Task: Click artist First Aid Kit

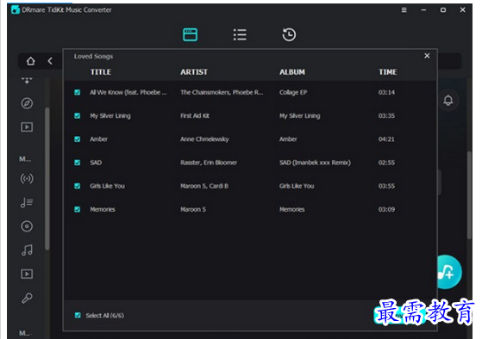Action: pos(195,115)
